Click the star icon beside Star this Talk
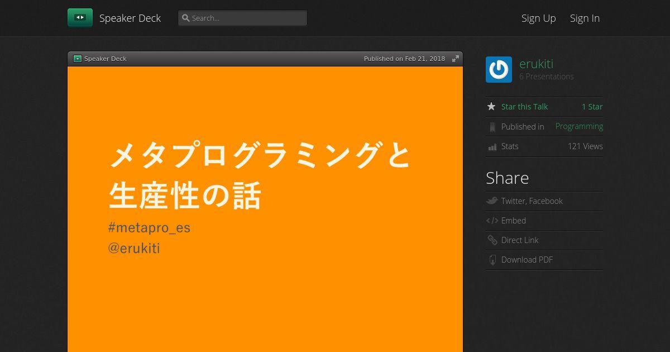Screen dimensions: 670x352 click(491, 107)
